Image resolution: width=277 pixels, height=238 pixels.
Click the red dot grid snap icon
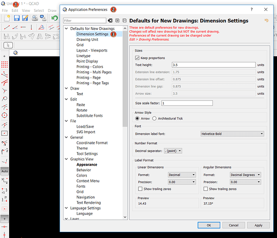(4, 65)
